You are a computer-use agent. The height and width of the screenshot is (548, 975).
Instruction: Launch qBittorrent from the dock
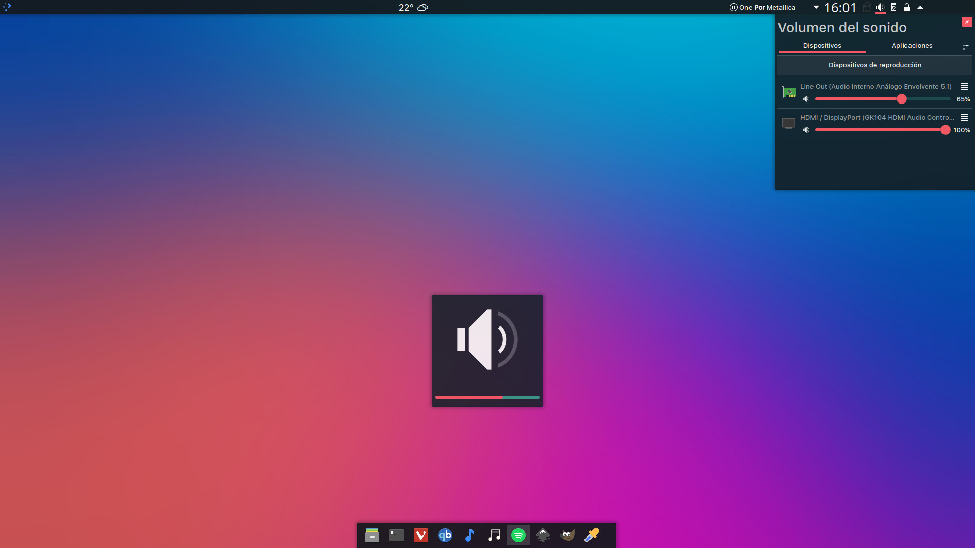445,535
